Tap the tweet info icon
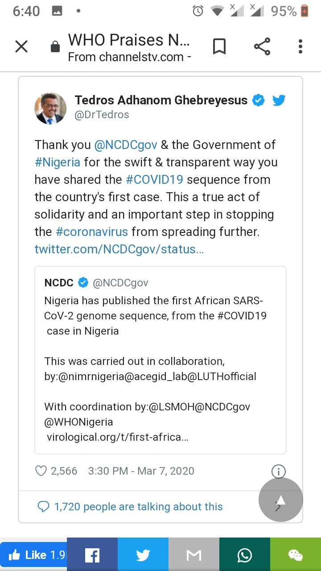Image resolution: width=321 pixels, height=571 pixels. 278,471
